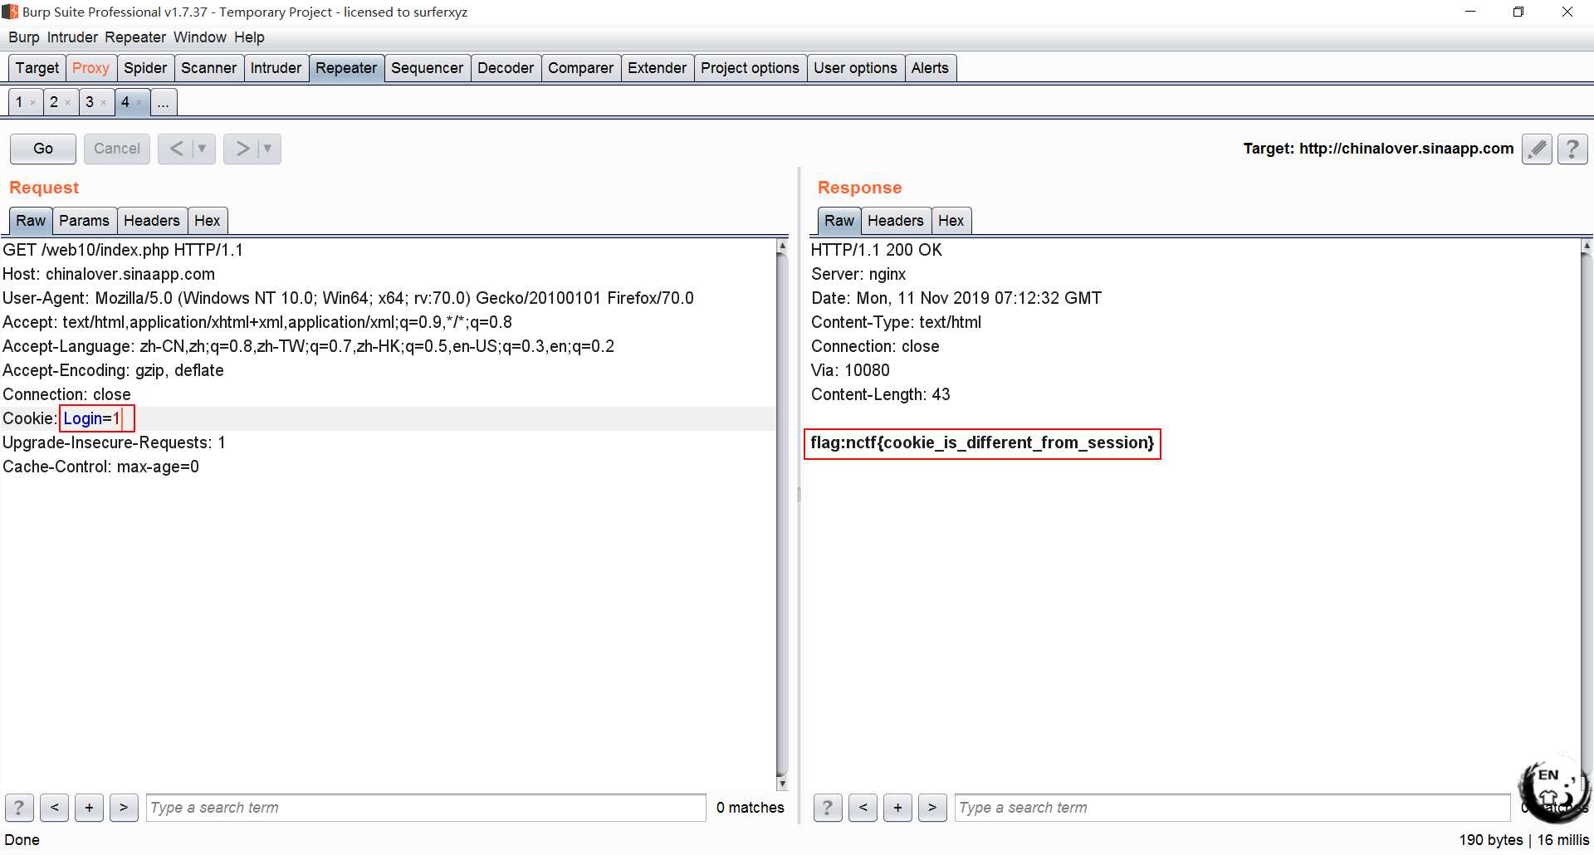
Task: Switch to the Scanner tab
Action: tap(208, 68)
